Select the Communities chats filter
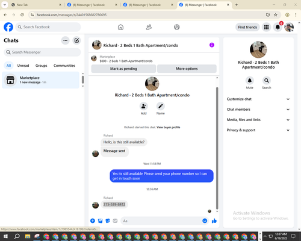Image resolution: width=301 pixels, height=241 pixels. click(x=64, y=66)
